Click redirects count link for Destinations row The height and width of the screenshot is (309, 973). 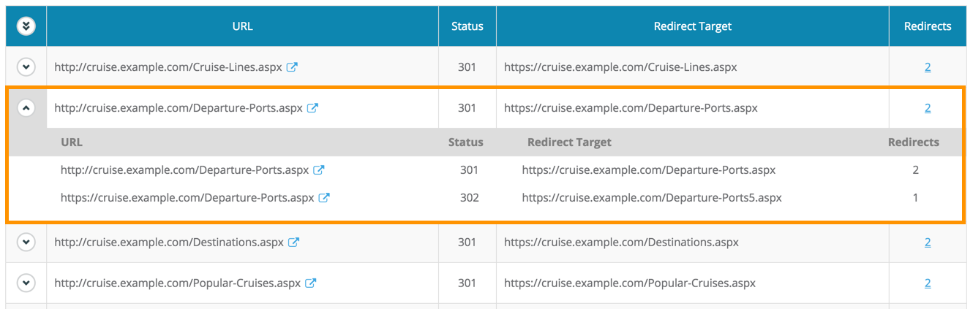(928, 243)
